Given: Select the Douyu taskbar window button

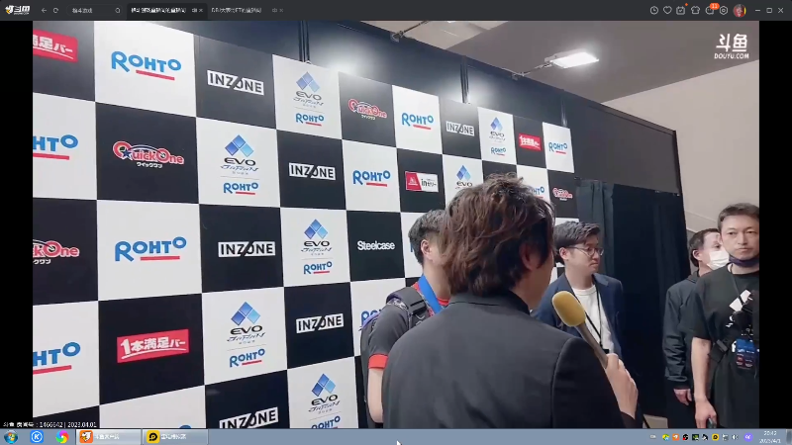Looking at the screenshot, I should pyautogui.click(x=109, y=437).
